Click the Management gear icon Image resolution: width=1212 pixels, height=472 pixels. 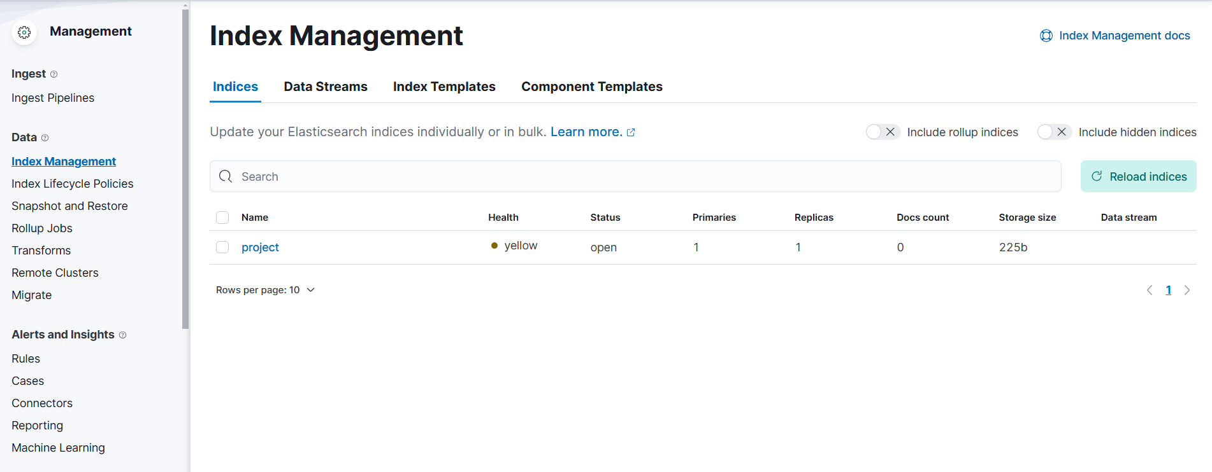(x=24, y=32)
